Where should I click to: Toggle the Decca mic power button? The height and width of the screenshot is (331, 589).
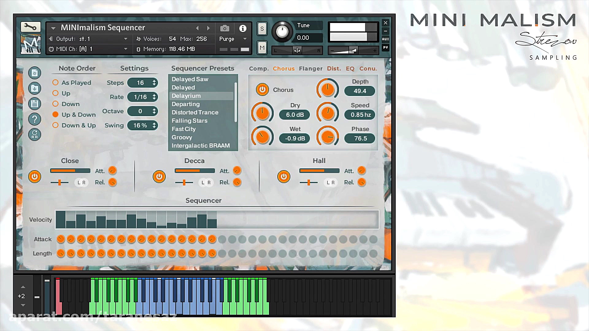pyautogui.click(x=159, y=177)
